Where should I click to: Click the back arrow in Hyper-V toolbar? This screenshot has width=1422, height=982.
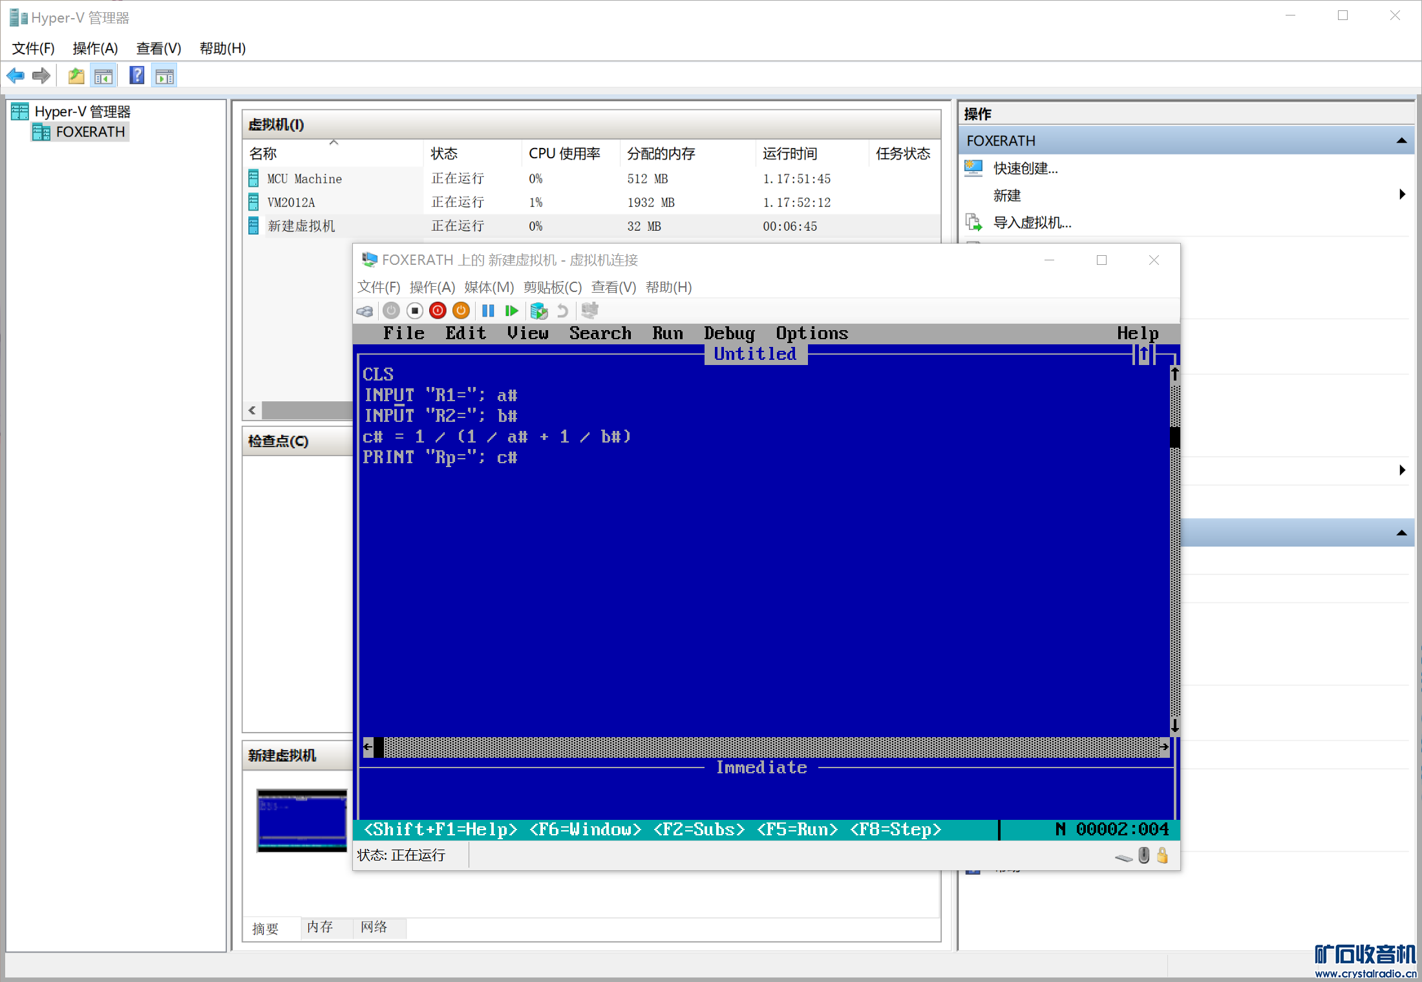(16, 76)
